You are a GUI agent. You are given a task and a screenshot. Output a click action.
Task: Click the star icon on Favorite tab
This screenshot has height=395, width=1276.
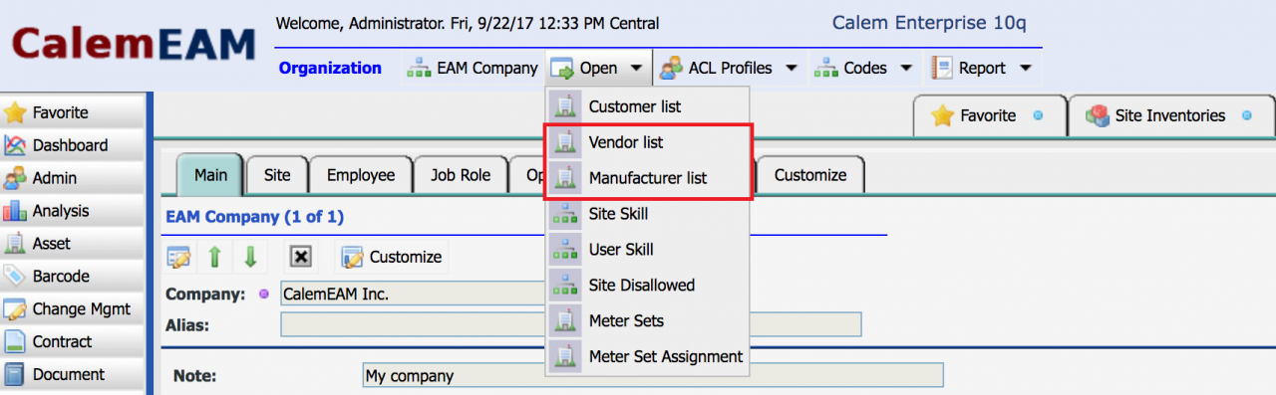(942, 115)
